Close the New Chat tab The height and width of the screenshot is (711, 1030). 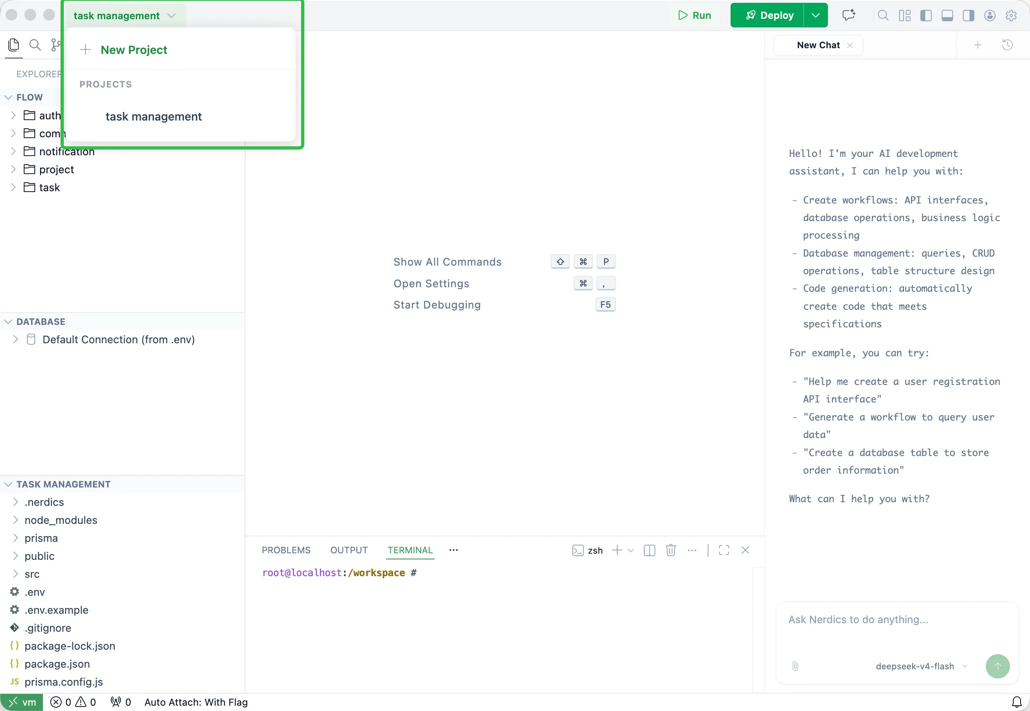pos(850,45)
